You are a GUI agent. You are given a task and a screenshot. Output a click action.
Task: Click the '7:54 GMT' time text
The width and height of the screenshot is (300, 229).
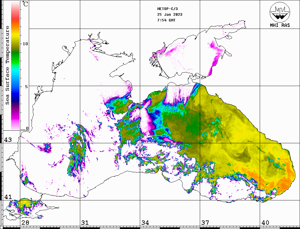(166, 20)
